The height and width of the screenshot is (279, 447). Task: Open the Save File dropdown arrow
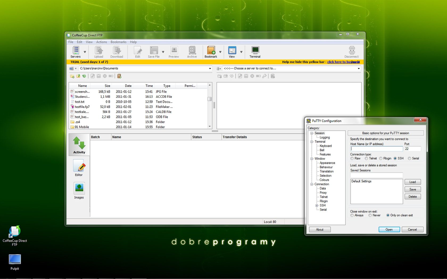[x=163, y=52]
